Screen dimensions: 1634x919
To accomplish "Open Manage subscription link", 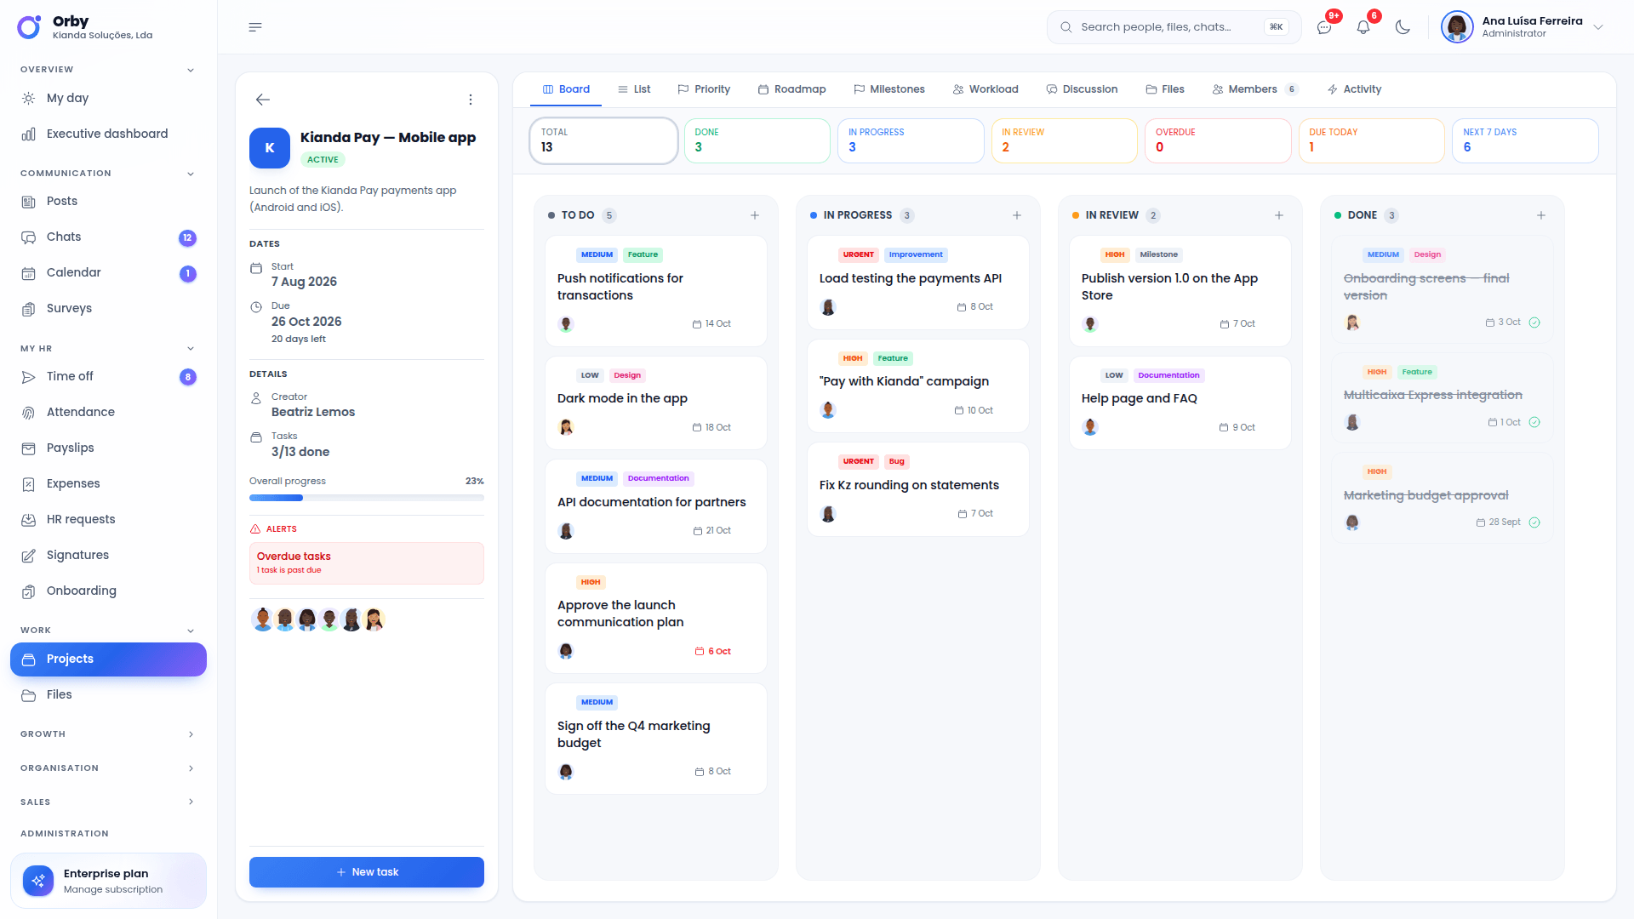I will (x=113, y=890).
